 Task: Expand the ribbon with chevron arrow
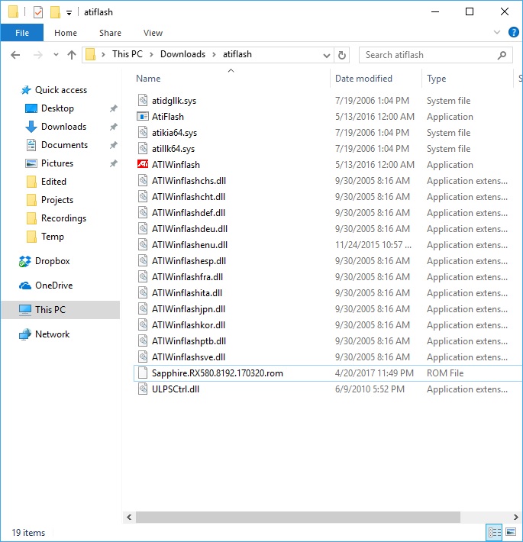497,33
